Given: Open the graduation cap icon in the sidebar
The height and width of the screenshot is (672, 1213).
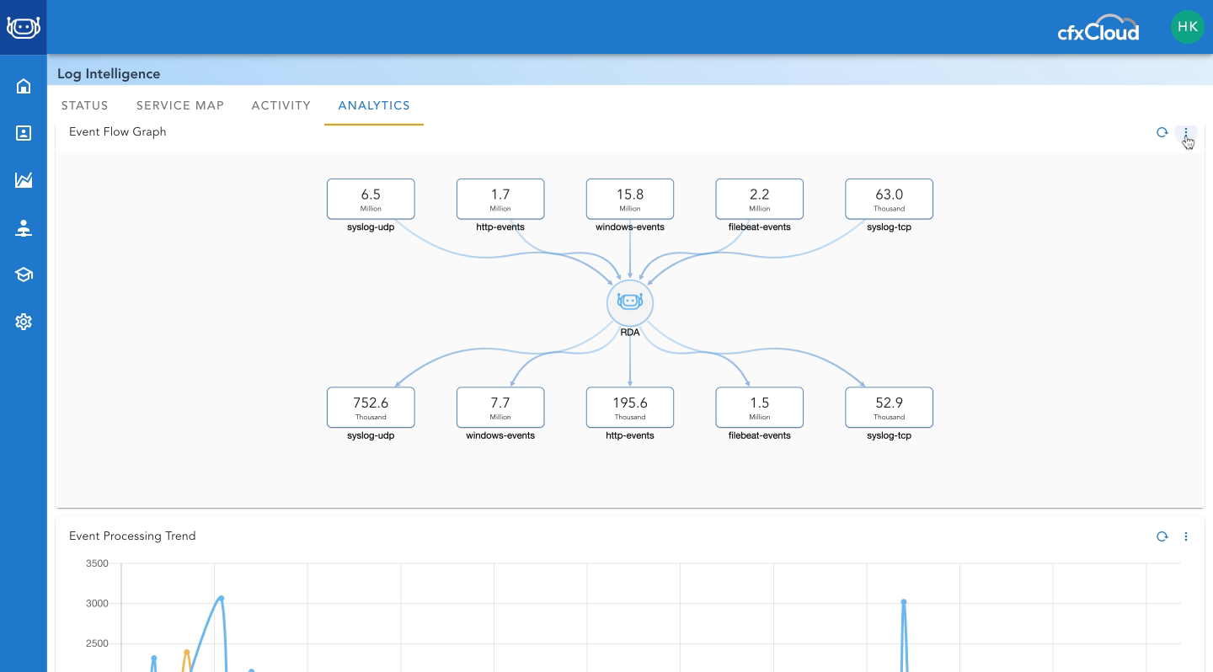Looking at the screenshot, I should (x=24, y=275).
